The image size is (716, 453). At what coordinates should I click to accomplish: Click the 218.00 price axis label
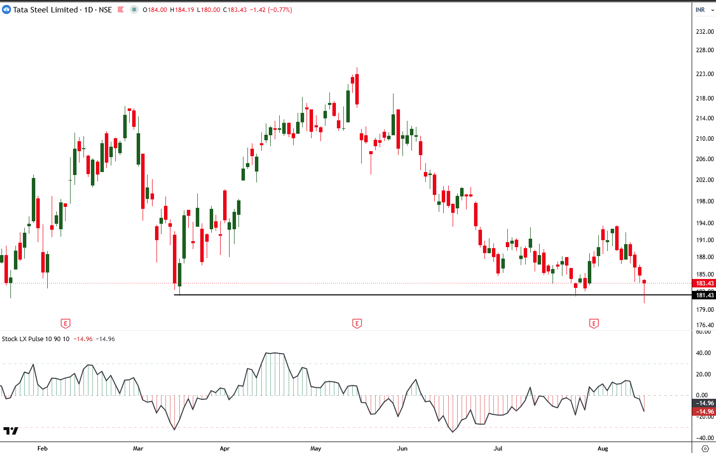pos(705,98)
